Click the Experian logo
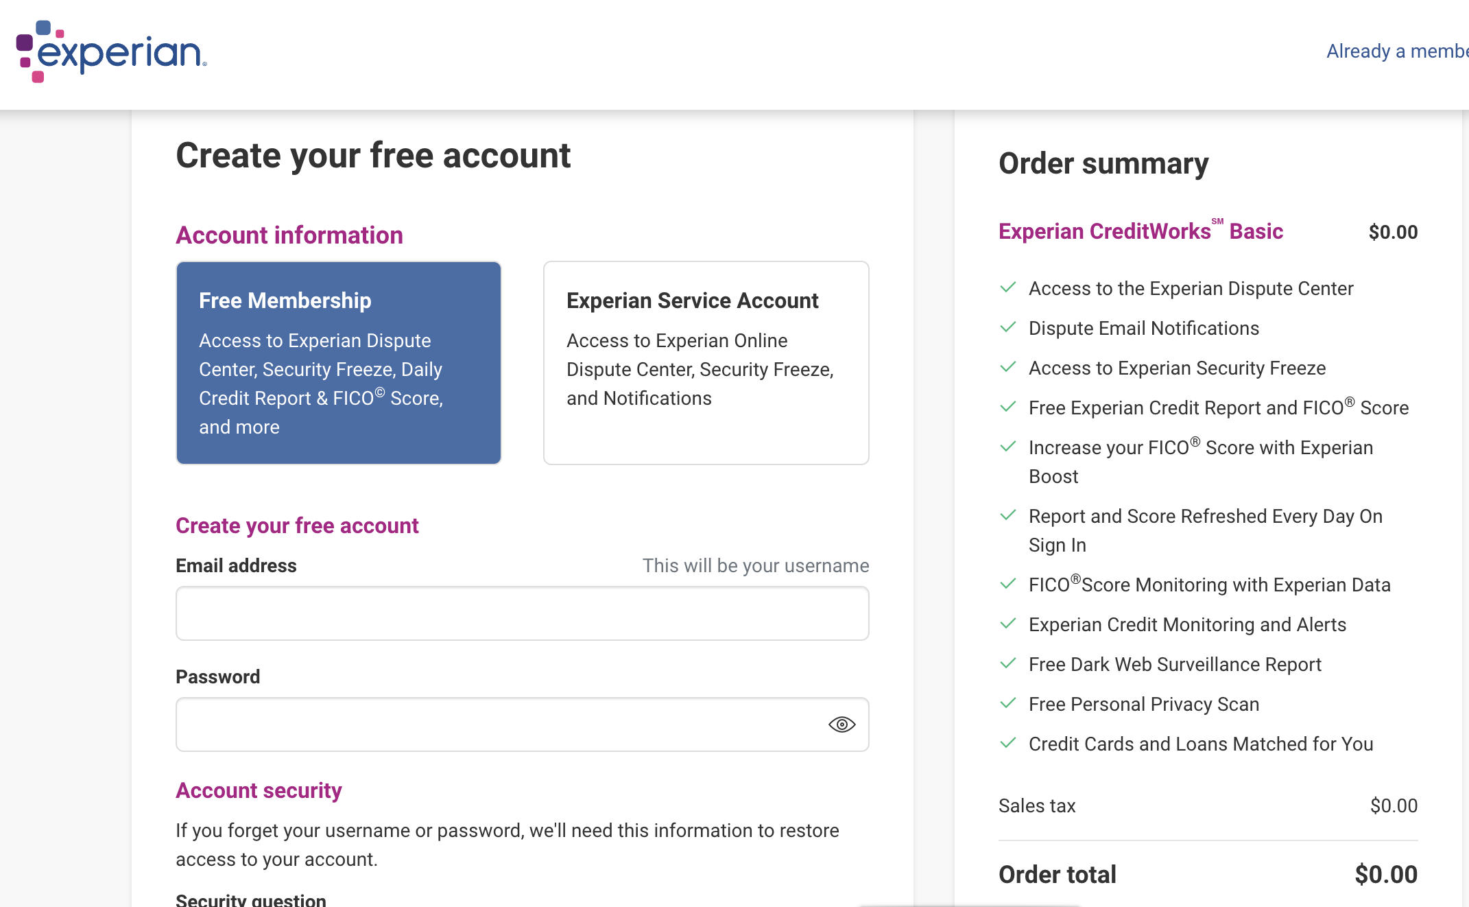The height and width of the screenshot is (907, 1469). coord(111,52)
